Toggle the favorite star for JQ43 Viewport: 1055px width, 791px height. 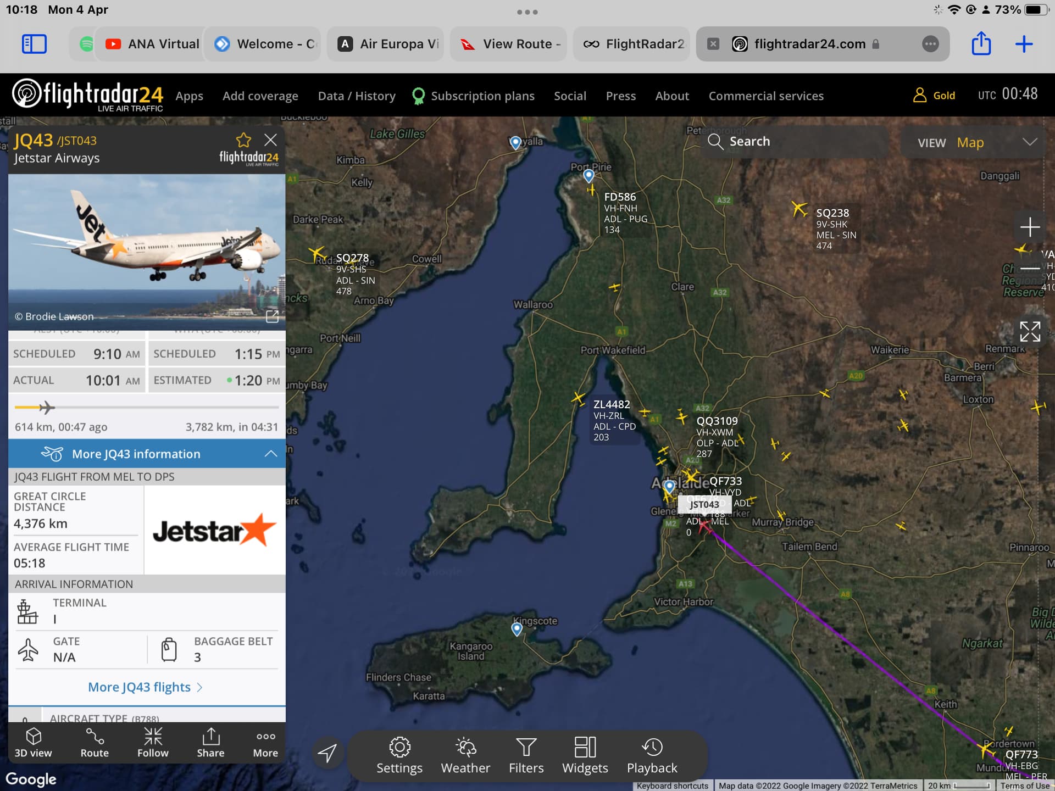(243, 140)
